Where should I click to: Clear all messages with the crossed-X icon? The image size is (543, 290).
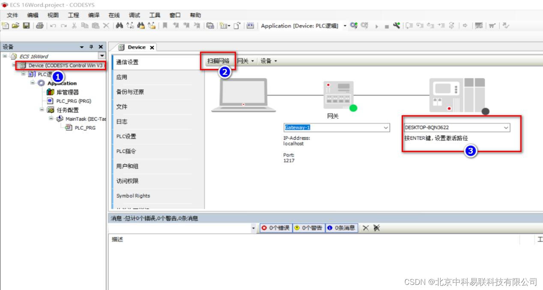click(x=376, y=228)
